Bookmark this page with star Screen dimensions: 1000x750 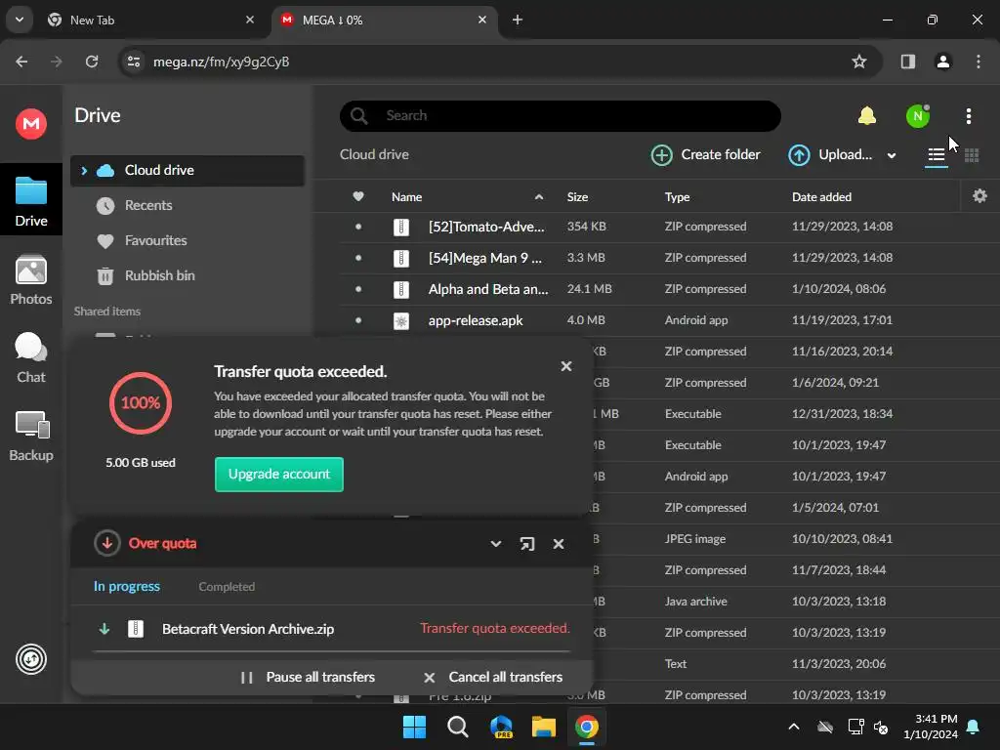(859, 62)
